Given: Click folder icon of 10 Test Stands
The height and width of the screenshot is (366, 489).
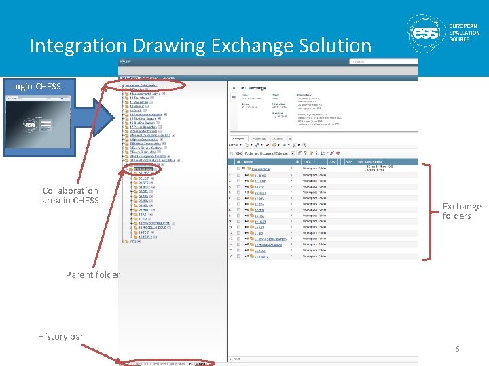Looking at the screenshot, I should (127, 98).
